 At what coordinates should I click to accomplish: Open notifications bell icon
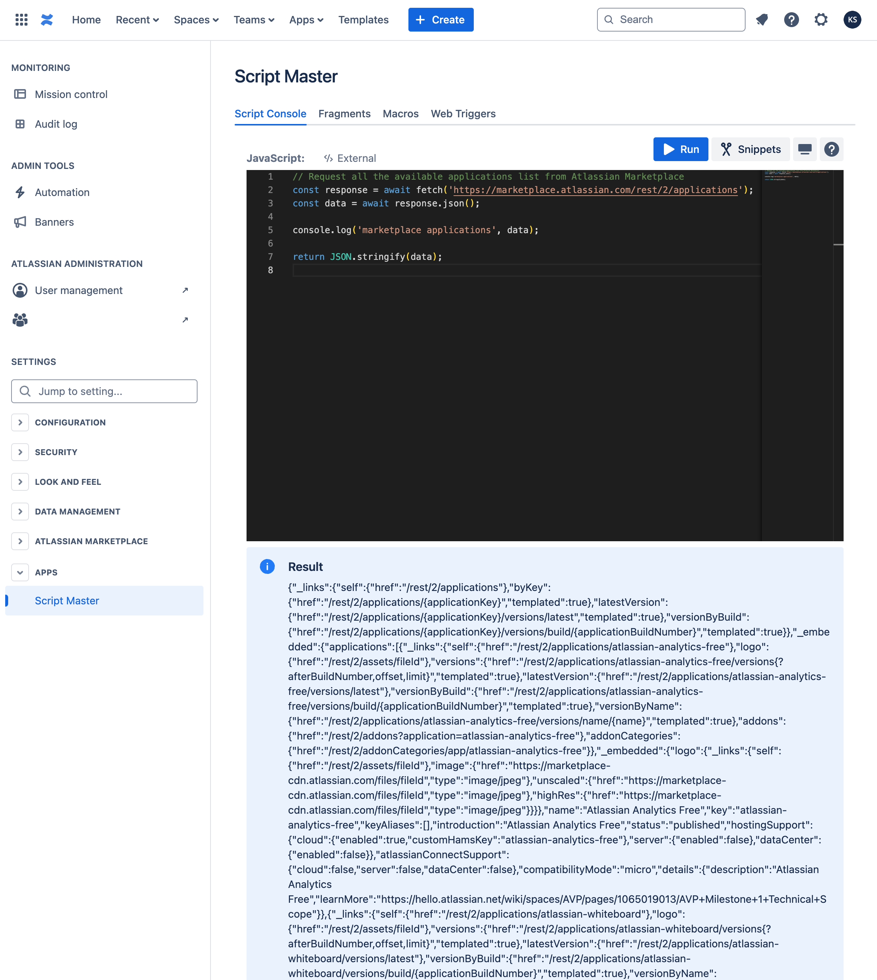(x=762, y=20)
